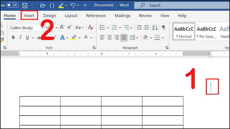The height and width of the screenshot is (129, 230).
Task: Click the Save icon in title bar
Action: point(25,5)
